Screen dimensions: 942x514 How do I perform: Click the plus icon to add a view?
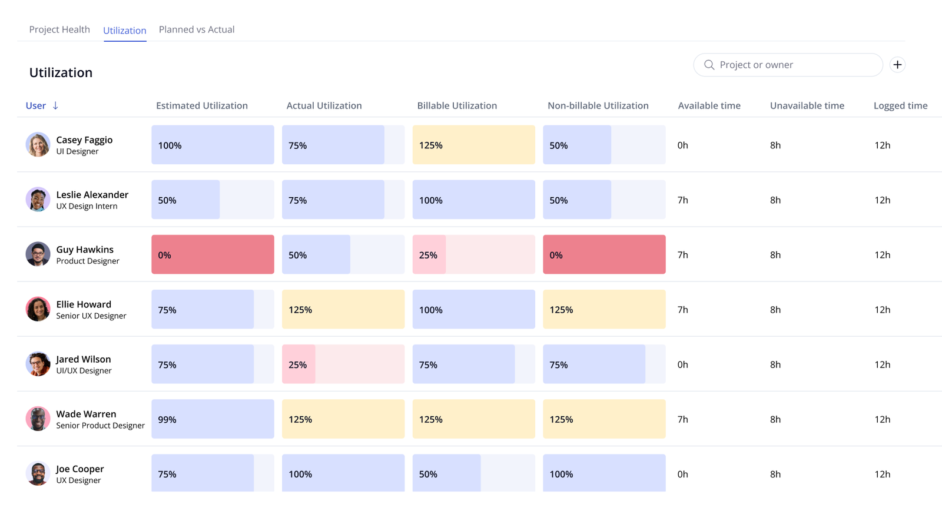coord(897,65)
